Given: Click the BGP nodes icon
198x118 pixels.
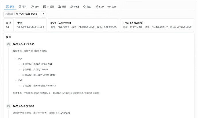Looking at the screenshot, I should tap(96, 7).
